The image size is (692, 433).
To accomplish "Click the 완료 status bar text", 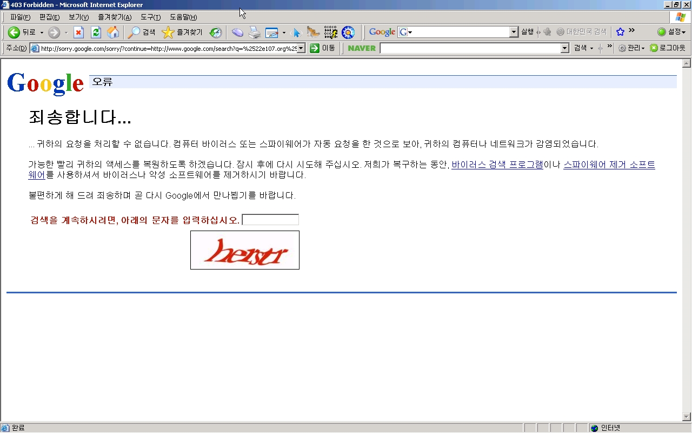I will (18, 428).
